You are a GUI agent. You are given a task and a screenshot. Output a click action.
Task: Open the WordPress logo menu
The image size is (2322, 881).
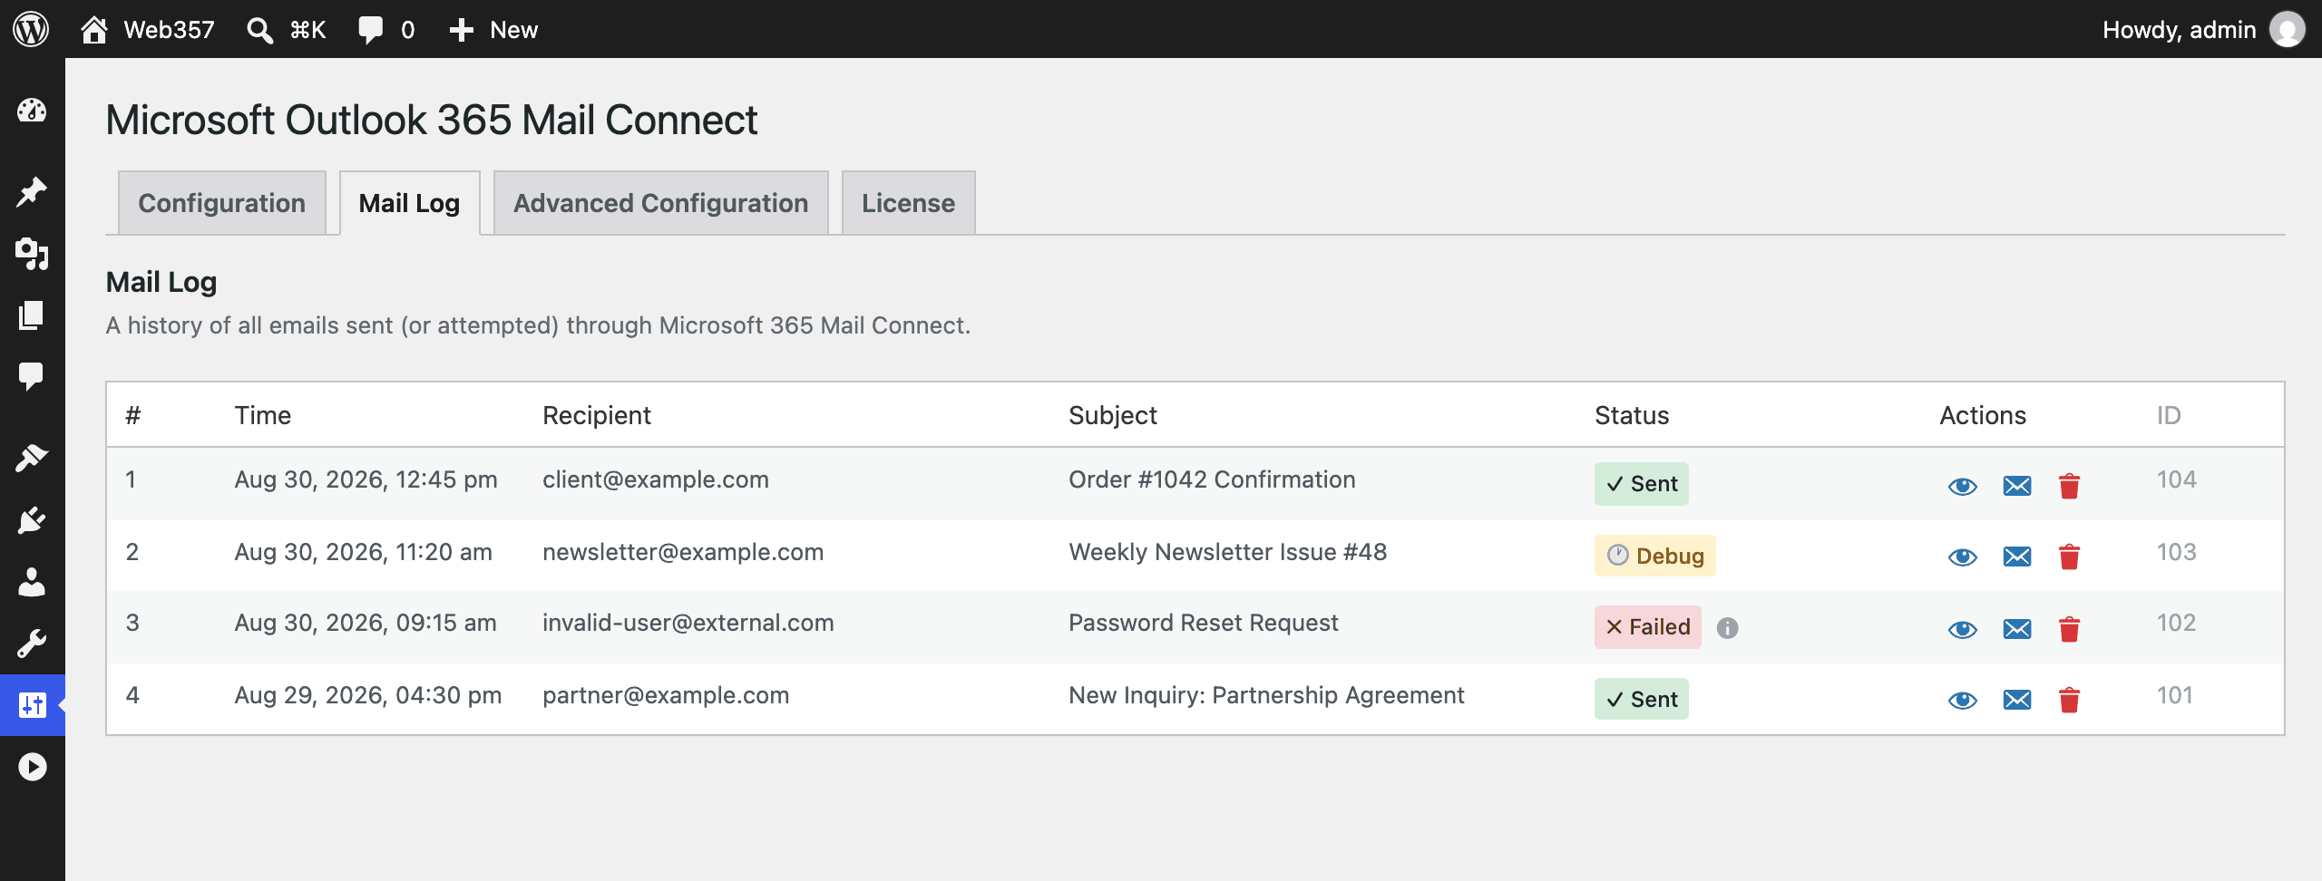click(31, 29)
